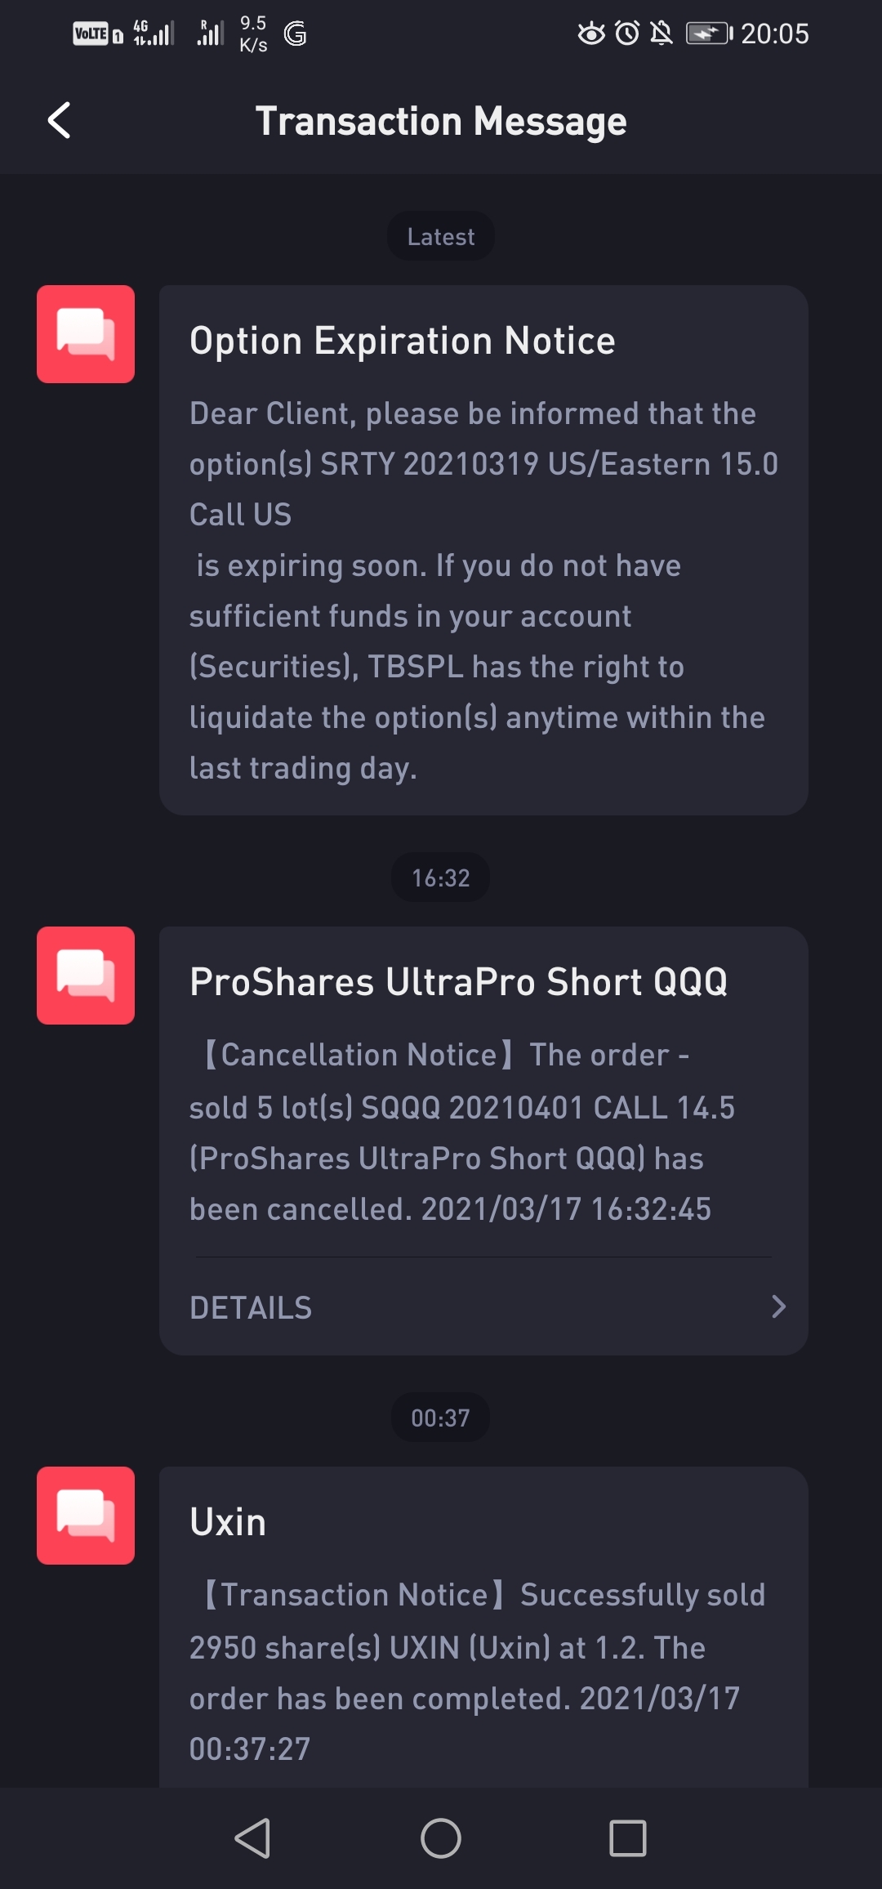This screenshot has width=882, height=1889.
Task: Tap the ProShares UltraPro Short QQQ message icon
Action: tap(86, 976)
